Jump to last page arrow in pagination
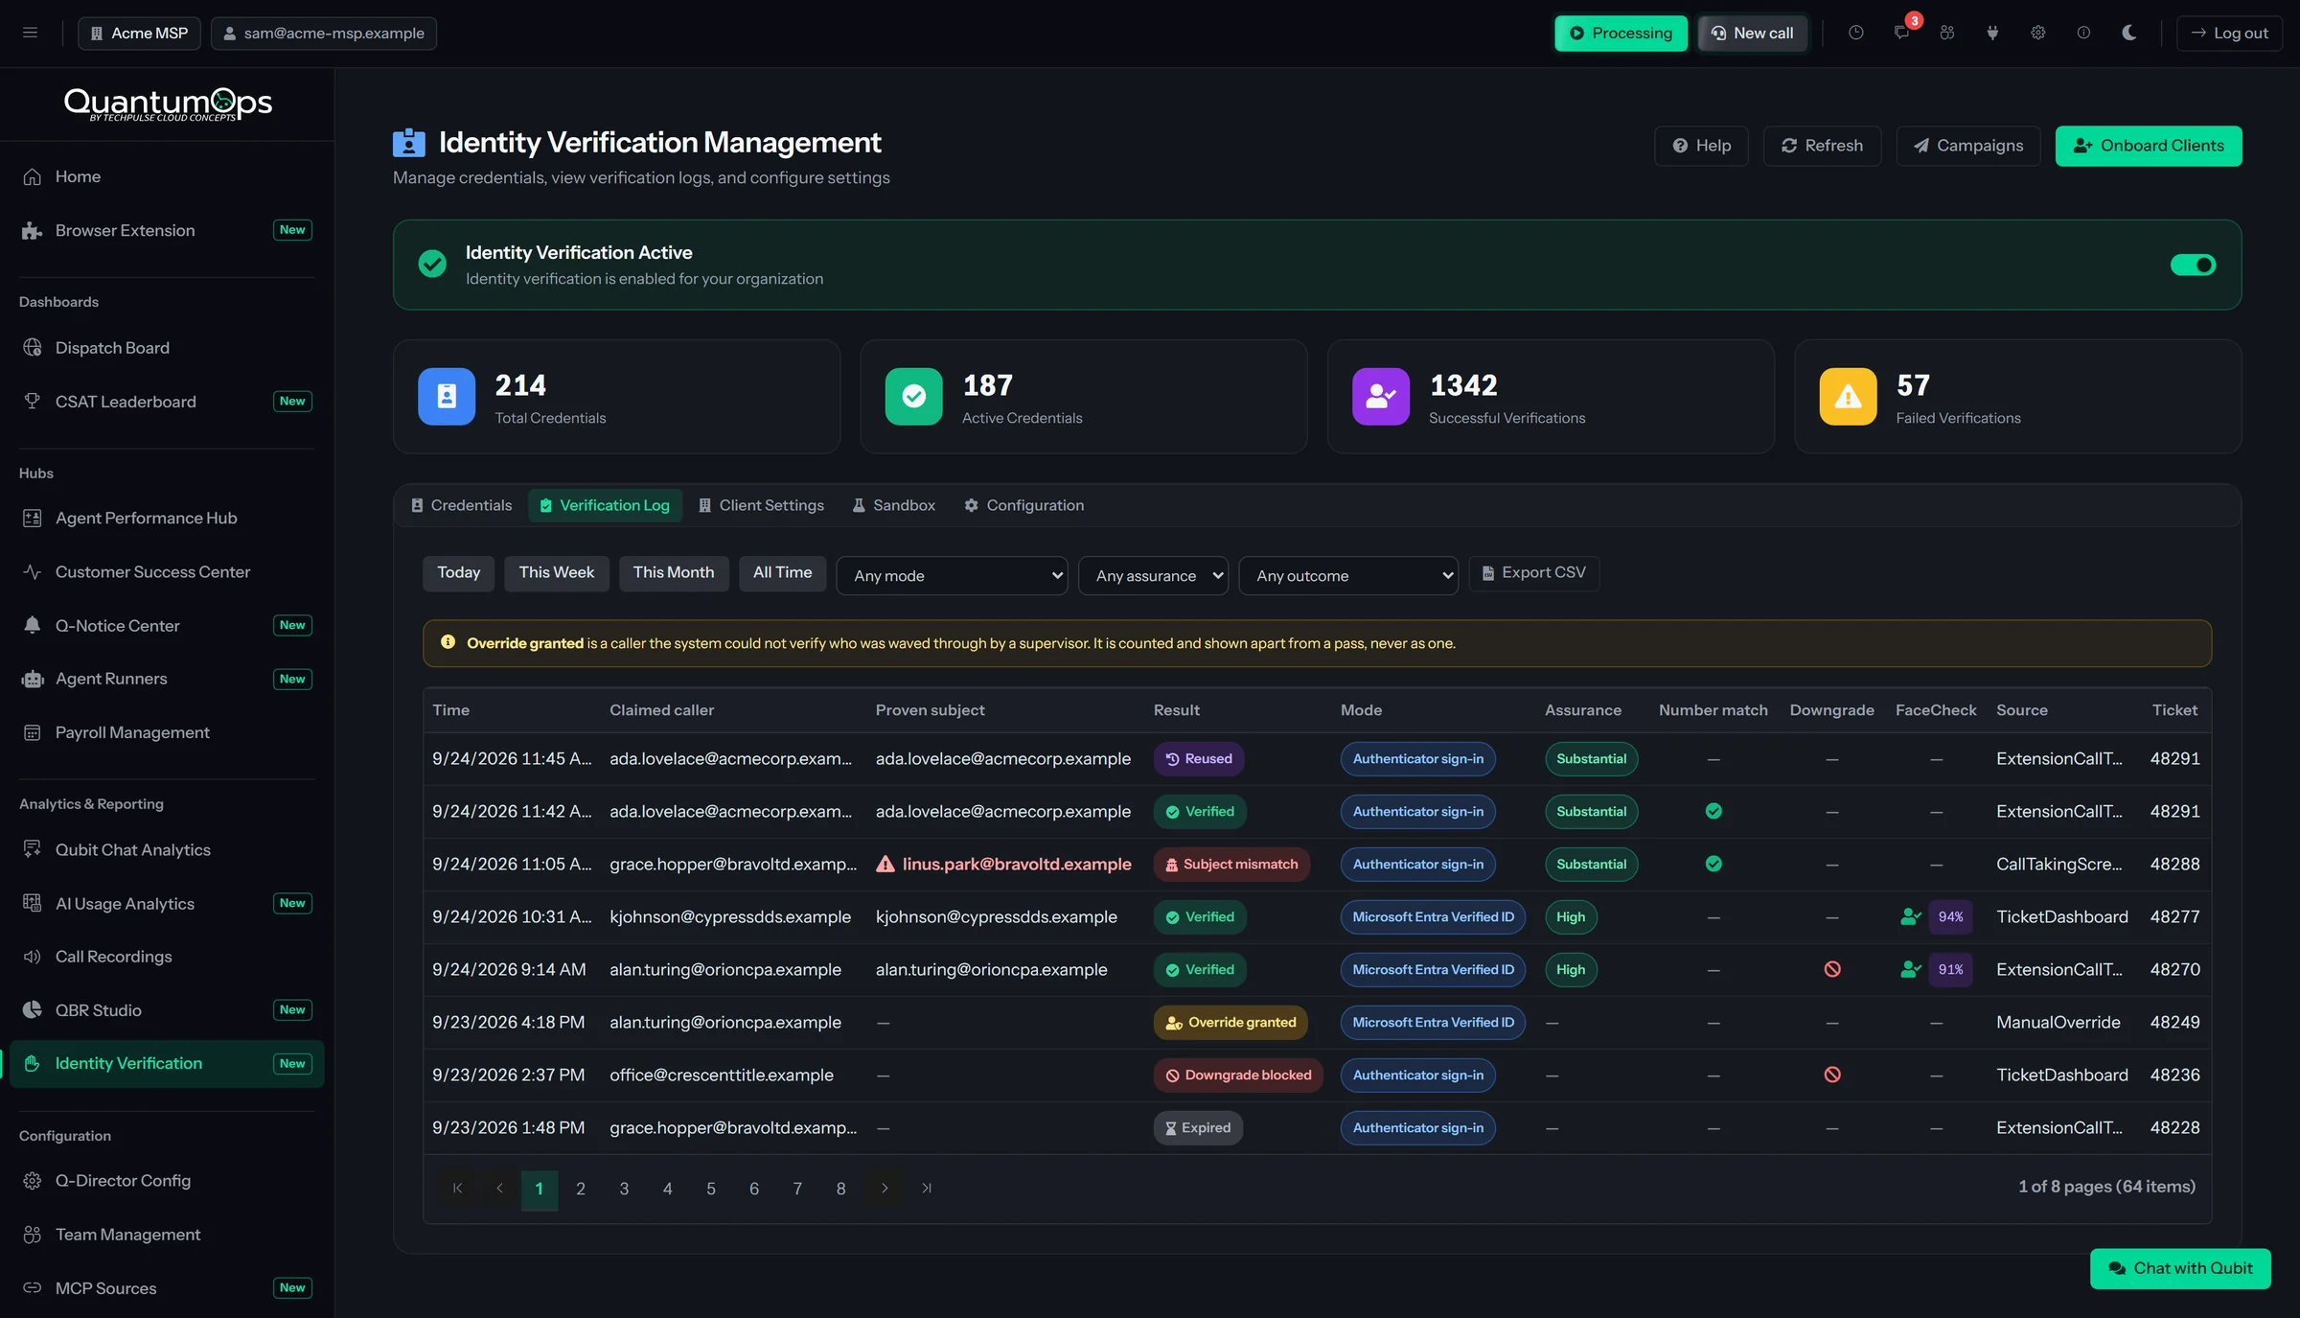2300x1318 pixels. click(927, 1189)
